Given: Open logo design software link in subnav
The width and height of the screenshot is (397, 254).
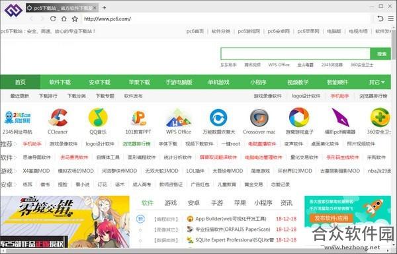Looking at the screenshot, I should [306, 96].
